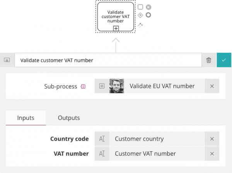Add a task shape from context pad
This screenshot has height=173, width=232.
click(140, 7)
